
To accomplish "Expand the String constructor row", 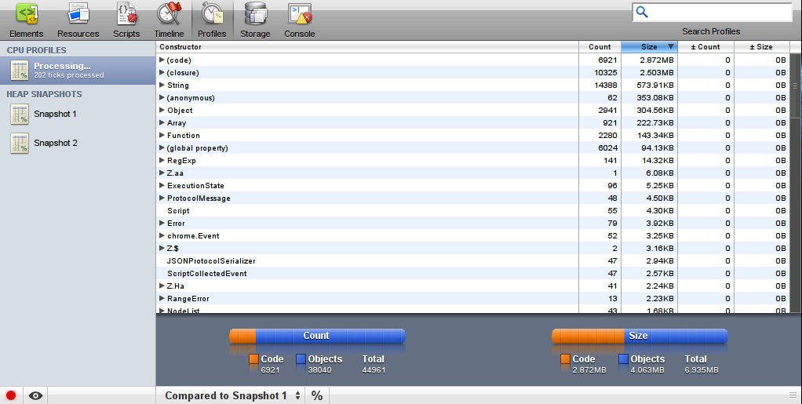I will tap(162, 86).
